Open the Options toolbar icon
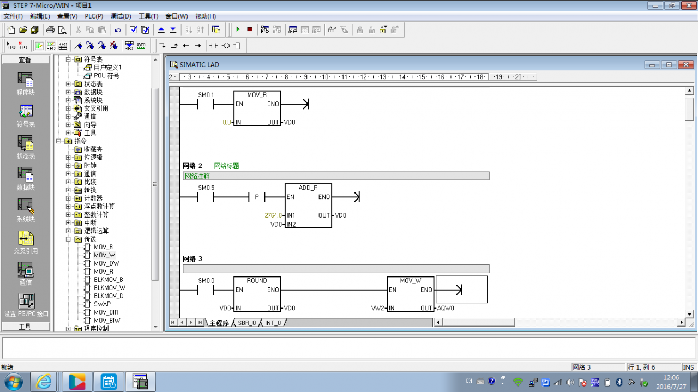The height and width of the screenshot is (392, 698). point(216,29)
